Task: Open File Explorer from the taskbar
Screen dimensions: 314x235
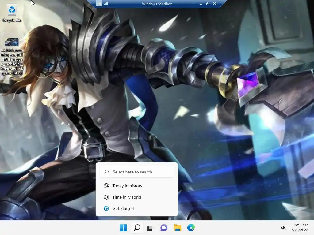Action: click(178, 228)
